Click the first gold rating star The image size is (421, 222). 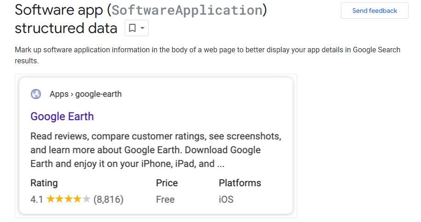tap(51, 200)
